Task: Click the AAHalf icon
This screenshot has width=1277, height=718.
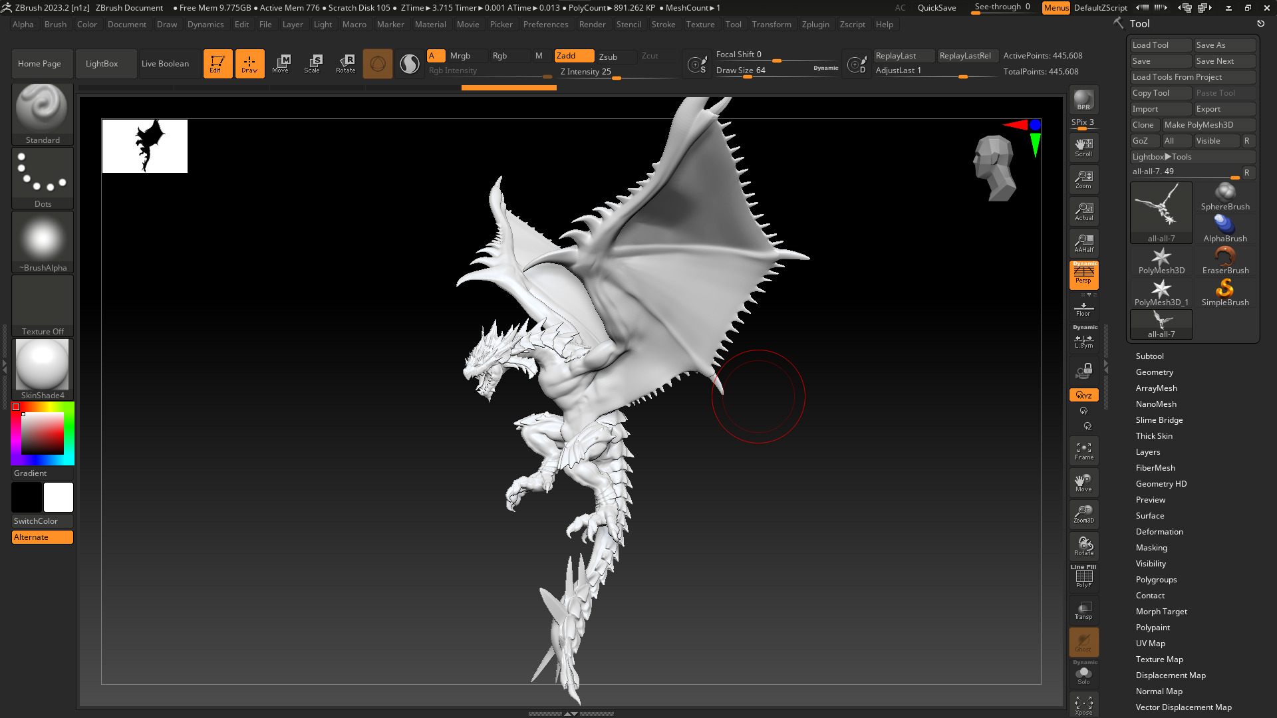Action: click(1083, 243)
